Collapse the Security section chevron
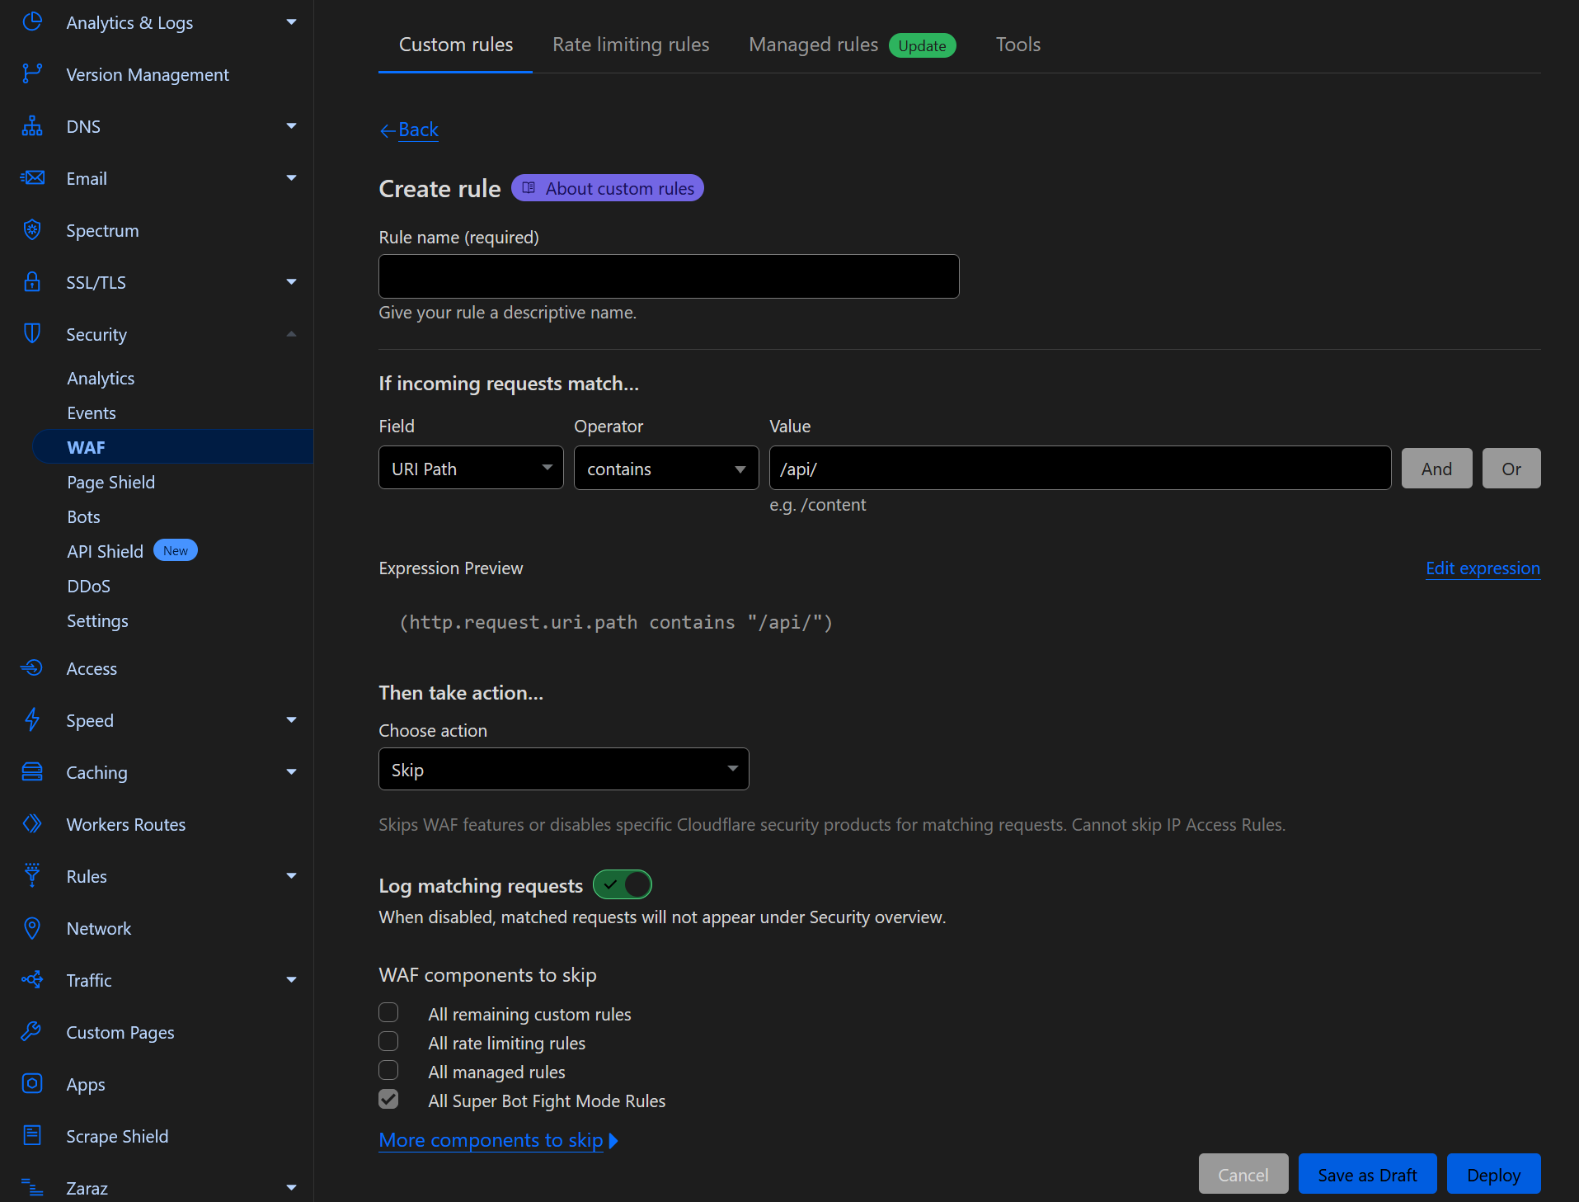This screenshot has width=1579, height=1202. click(291, 333)
